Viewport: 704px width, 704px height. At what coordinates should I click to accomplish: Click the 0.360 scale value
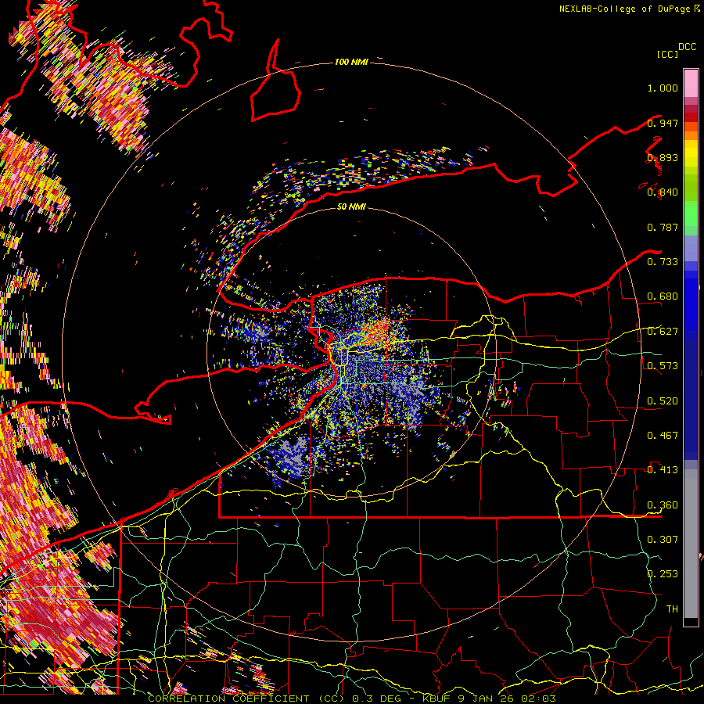[663, 505]
